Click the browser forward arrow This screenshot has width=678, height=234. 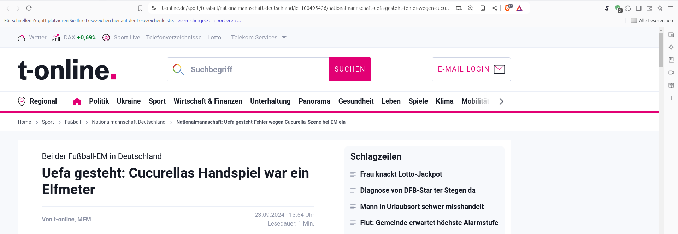[18, 8]
